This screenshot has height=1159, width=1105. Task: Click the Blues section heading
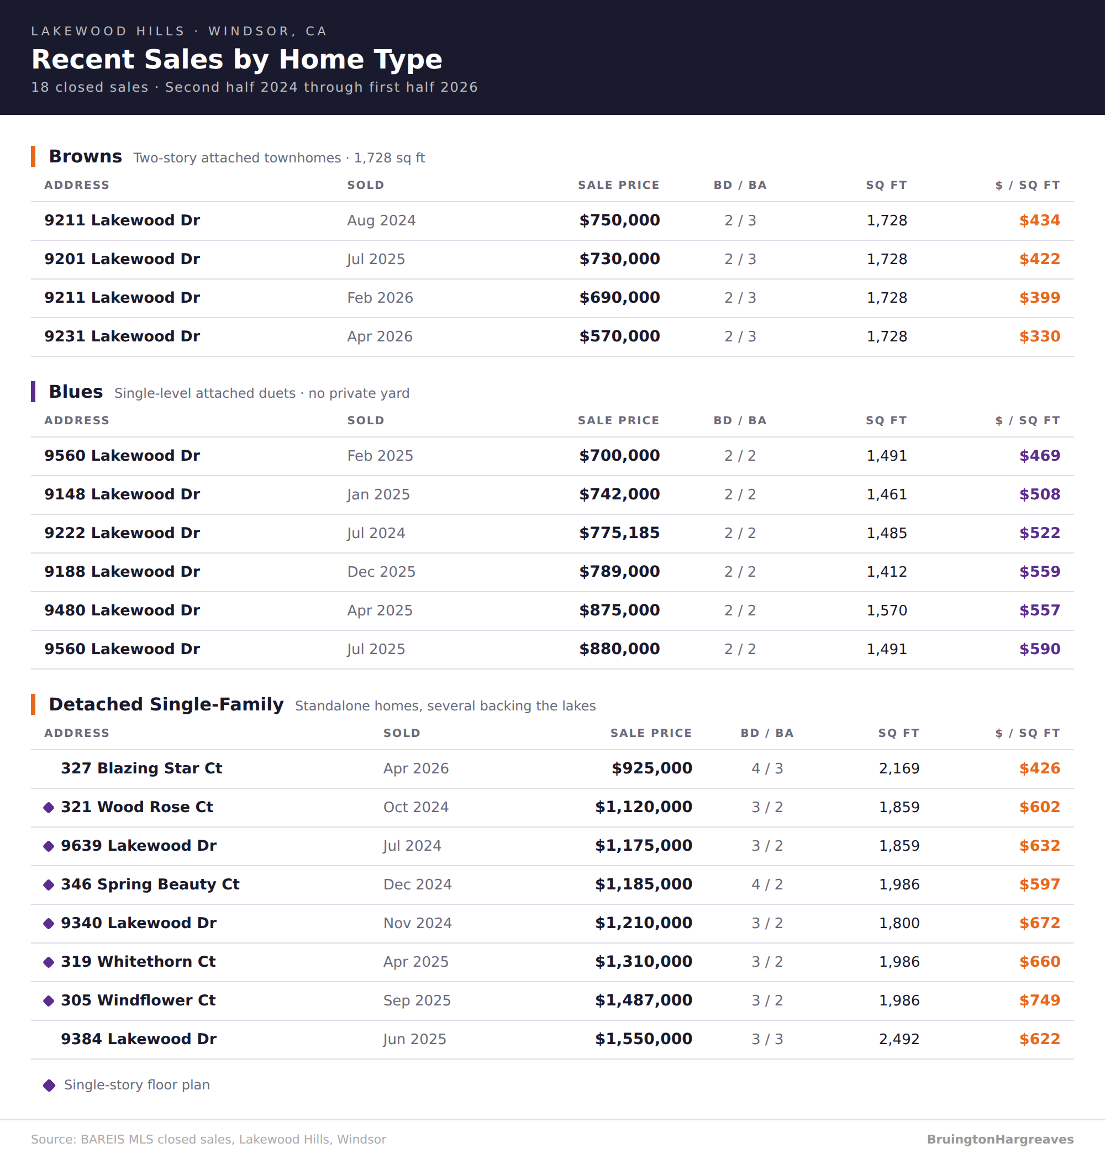(76, 392)
